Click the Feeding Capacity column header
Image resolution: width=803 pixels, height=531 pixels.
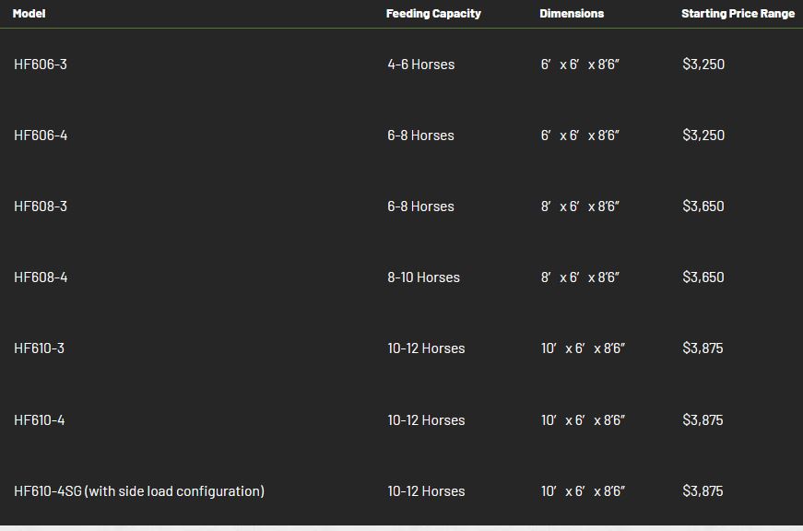coord(433,14)
